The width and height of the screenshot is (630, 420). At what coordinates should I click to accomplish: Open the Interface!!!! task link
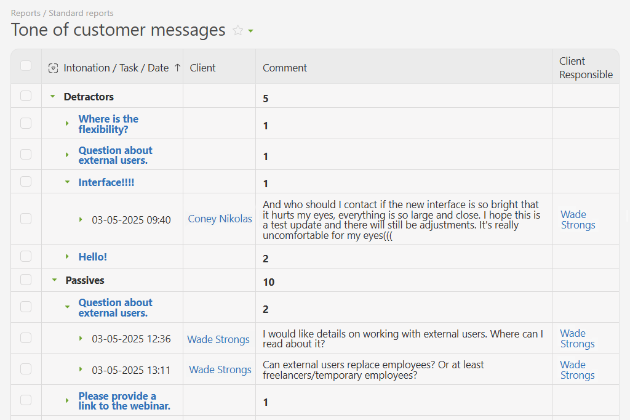click(x=106, y=182)
